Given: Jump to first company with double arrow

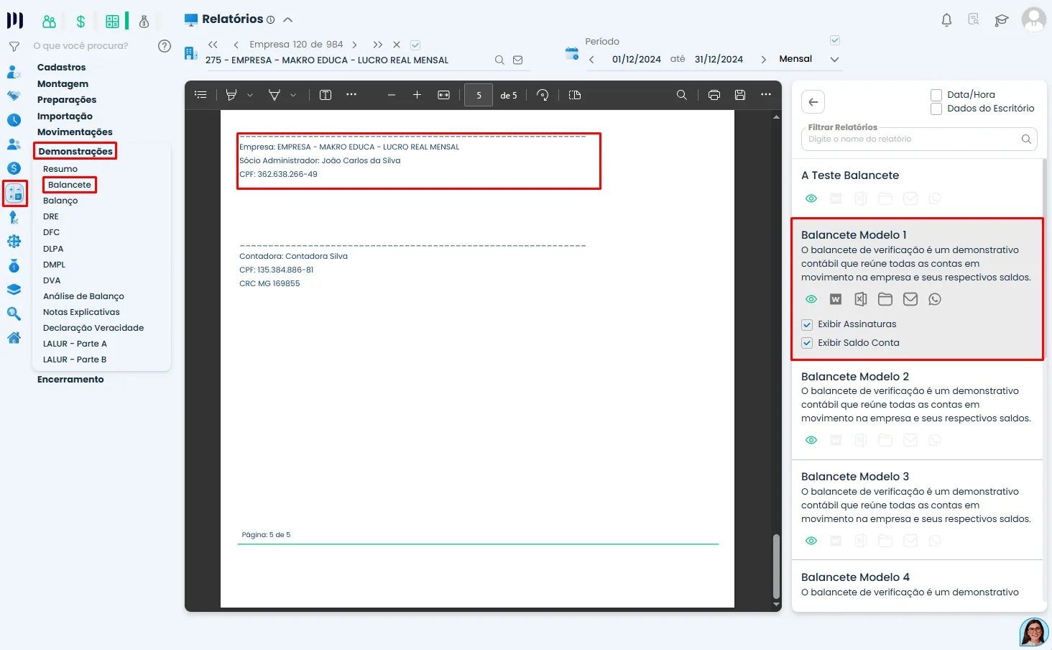Looking at the screenshot, I should click(213, 45).
